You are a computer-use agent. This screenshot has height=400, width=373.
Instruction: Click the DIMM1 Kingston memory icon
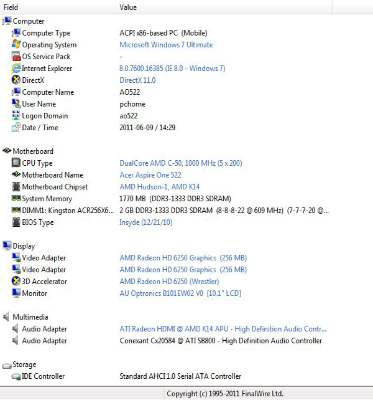click(x=16, y=210)
